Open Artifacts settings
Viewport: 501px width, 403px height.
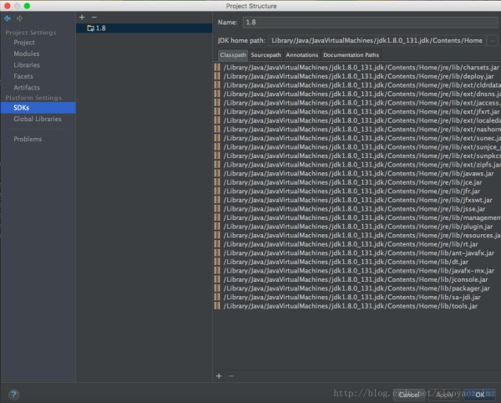[27, 87]
